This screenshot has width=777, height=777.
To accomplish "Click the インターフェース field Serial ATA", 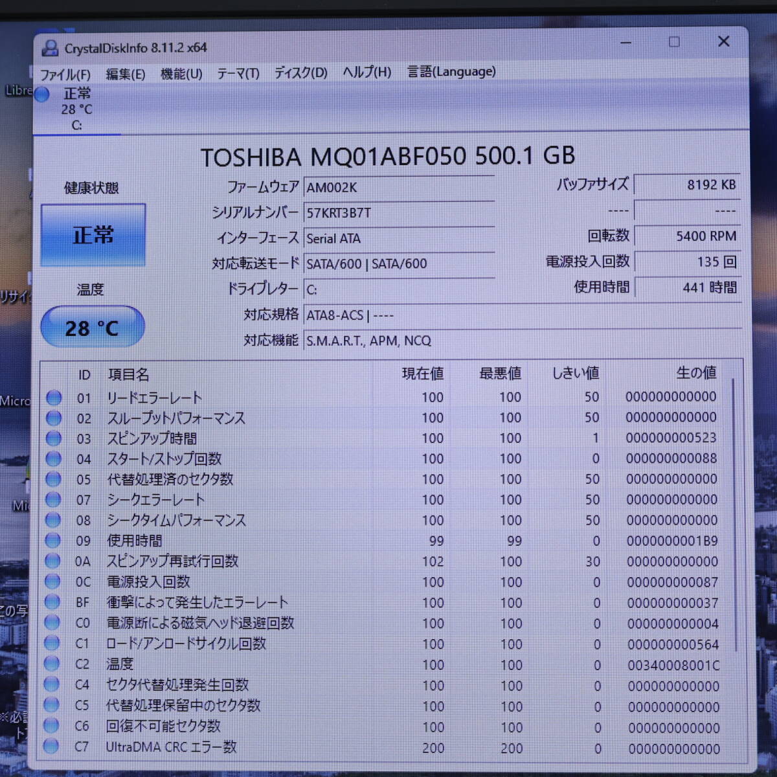I will [399, 238].
